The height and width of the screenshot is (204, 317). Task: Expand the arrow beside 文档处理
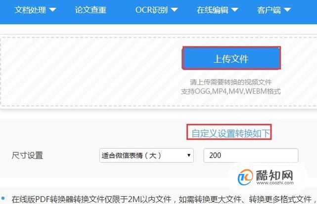(x=52, y=10)
